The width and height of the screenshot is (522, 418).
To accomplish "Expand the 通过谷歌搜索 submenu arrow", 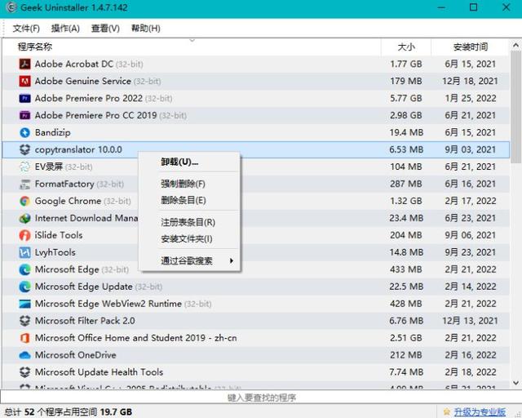I will pyautogui.click(x=232, y=260).
